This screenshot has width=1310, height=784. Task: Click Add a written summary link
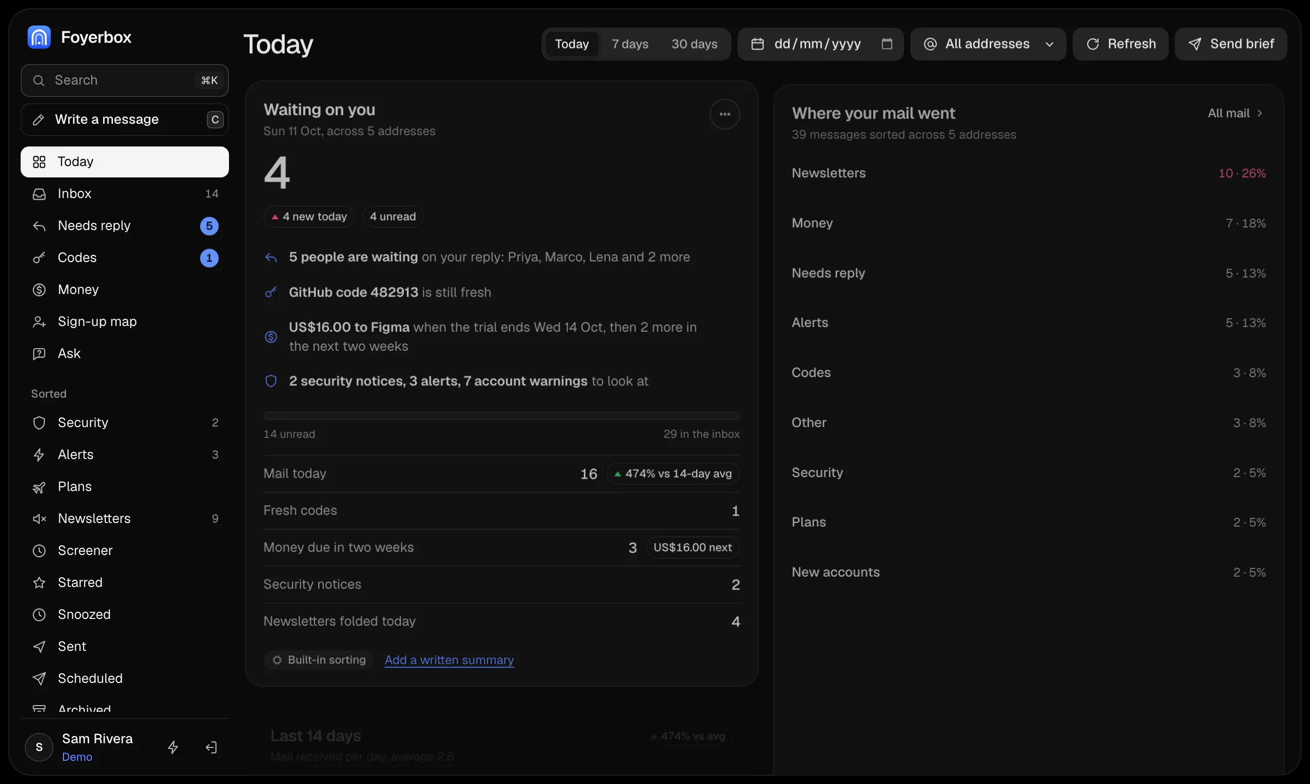click(x=449, y=660)
